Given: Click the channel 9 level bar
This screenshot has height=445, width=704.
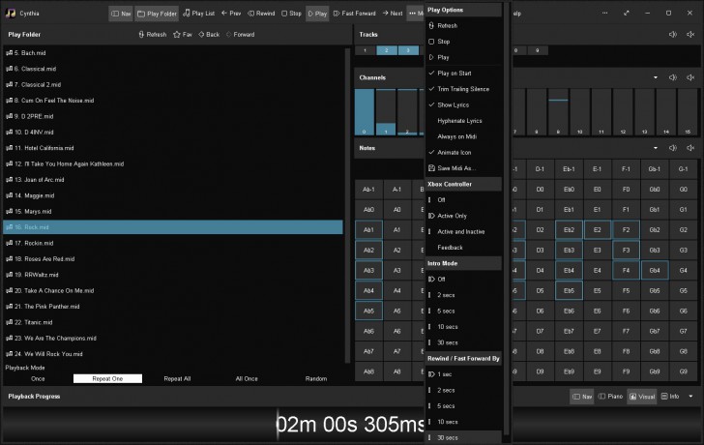Looking at the screenshot, I should [559, 111].
